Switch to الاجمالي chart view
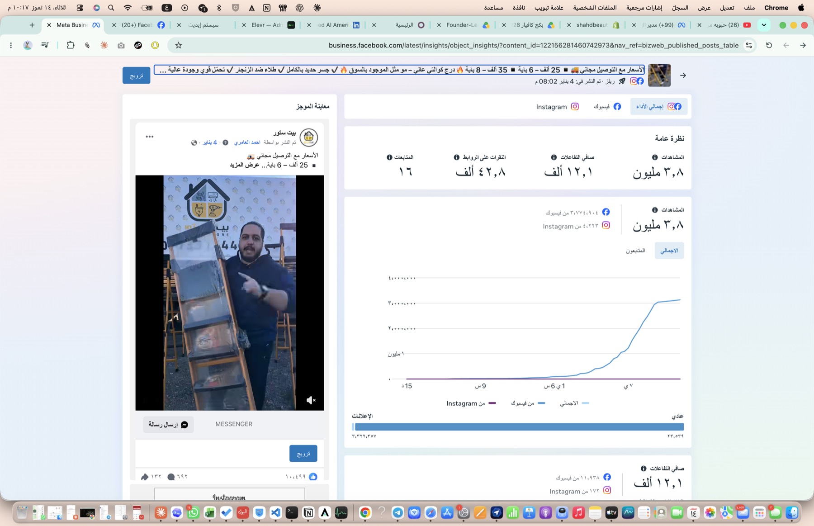This screenshot has width=814, height=526. click(669, 251)
